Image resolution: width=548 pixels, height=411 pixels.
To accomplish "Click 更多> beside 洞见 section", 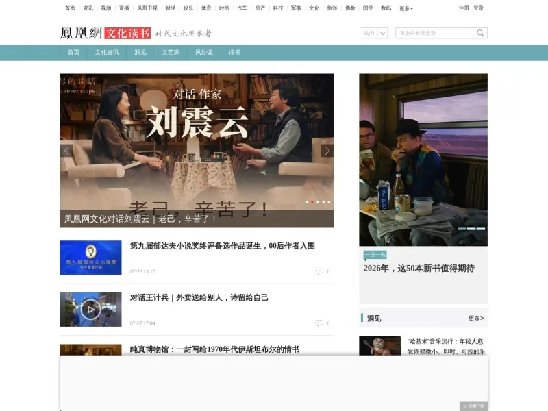I will [476, 319].
